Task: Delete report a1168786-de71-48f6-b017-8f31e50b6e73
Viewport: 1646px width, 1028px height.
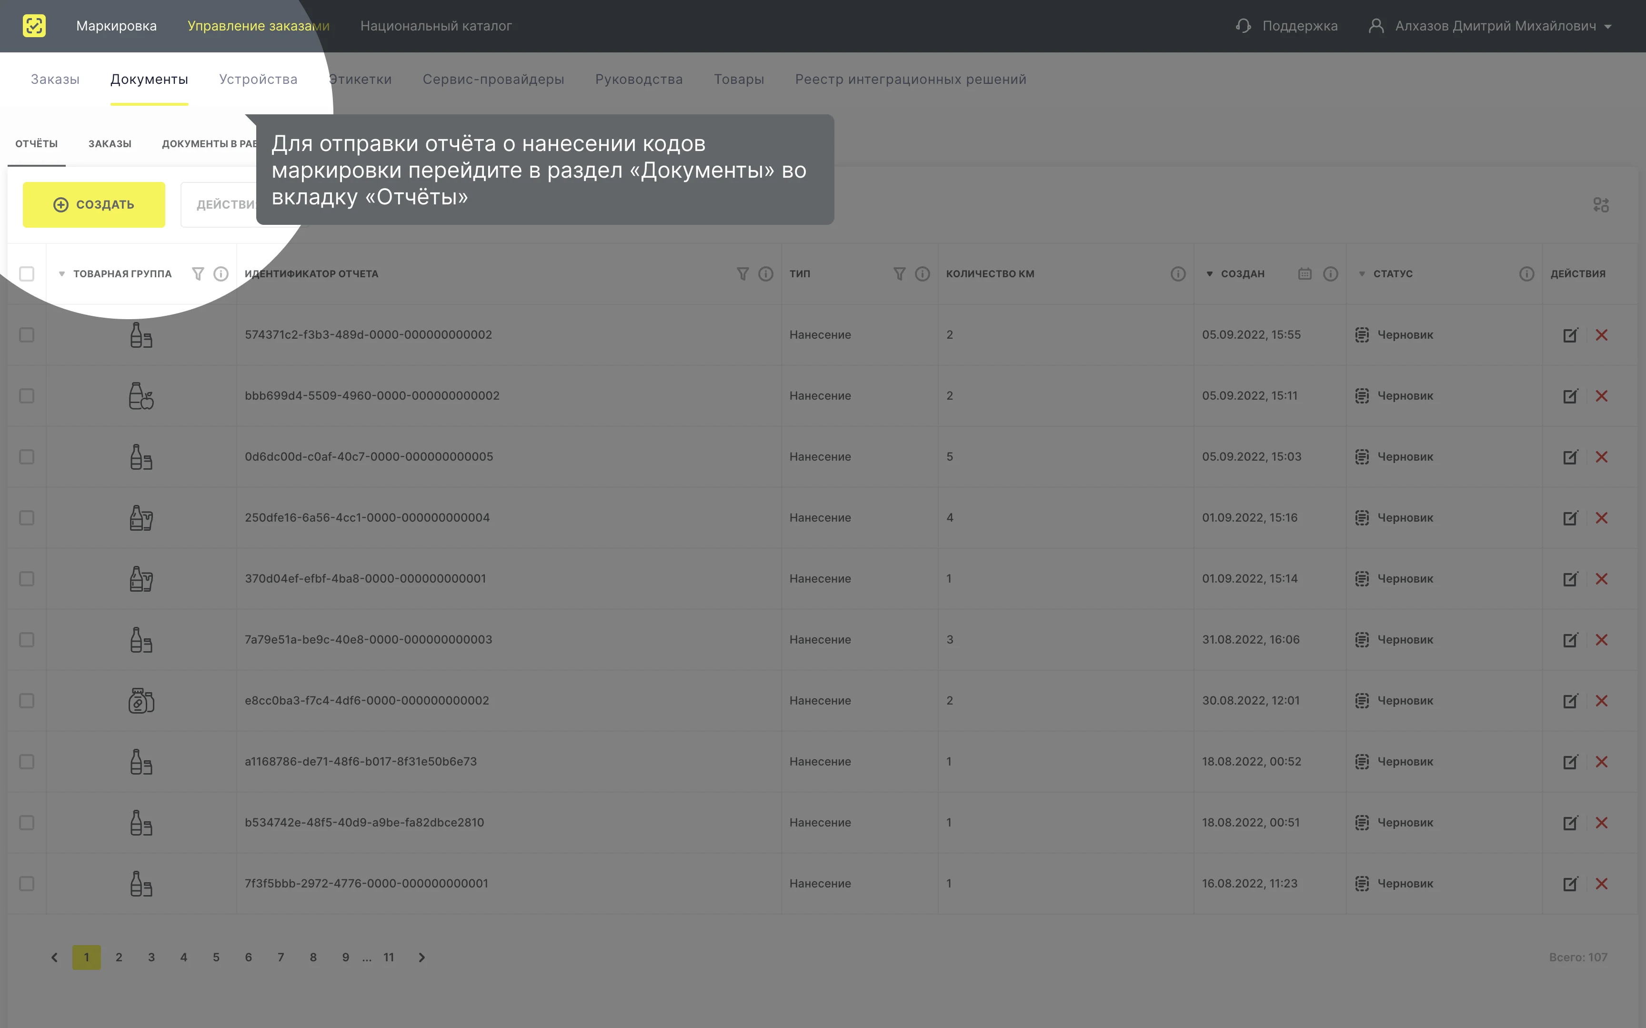Action: tap(1602, 762)
